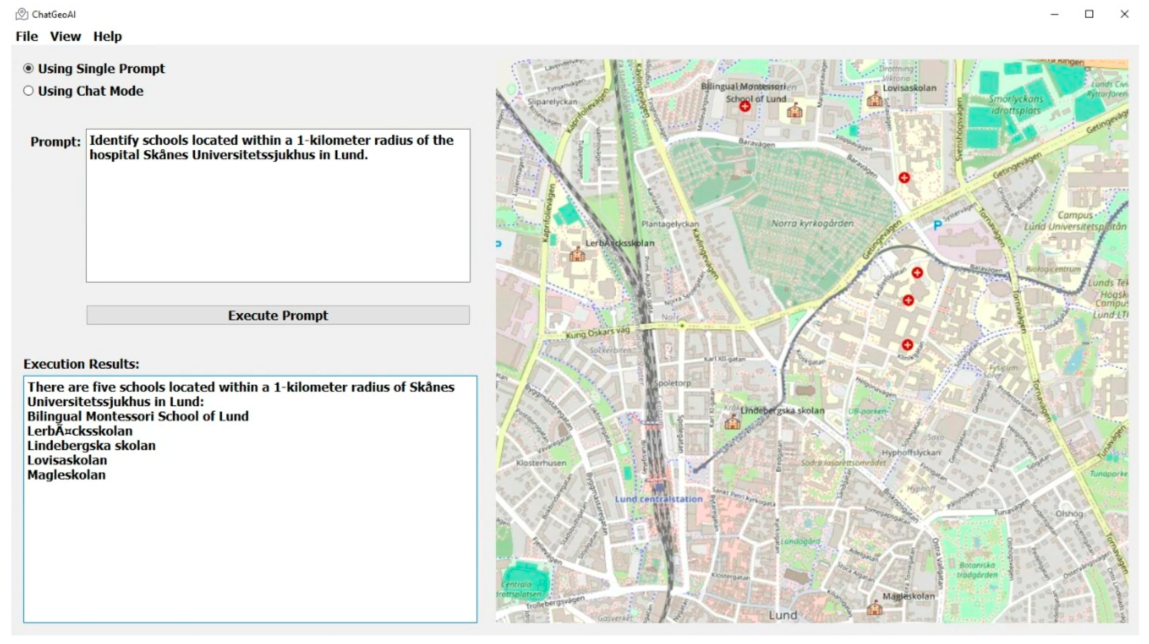Maximize the ChatGeoAI window
Viewport: 1149px width, 644px height.
pos(1089,14)
